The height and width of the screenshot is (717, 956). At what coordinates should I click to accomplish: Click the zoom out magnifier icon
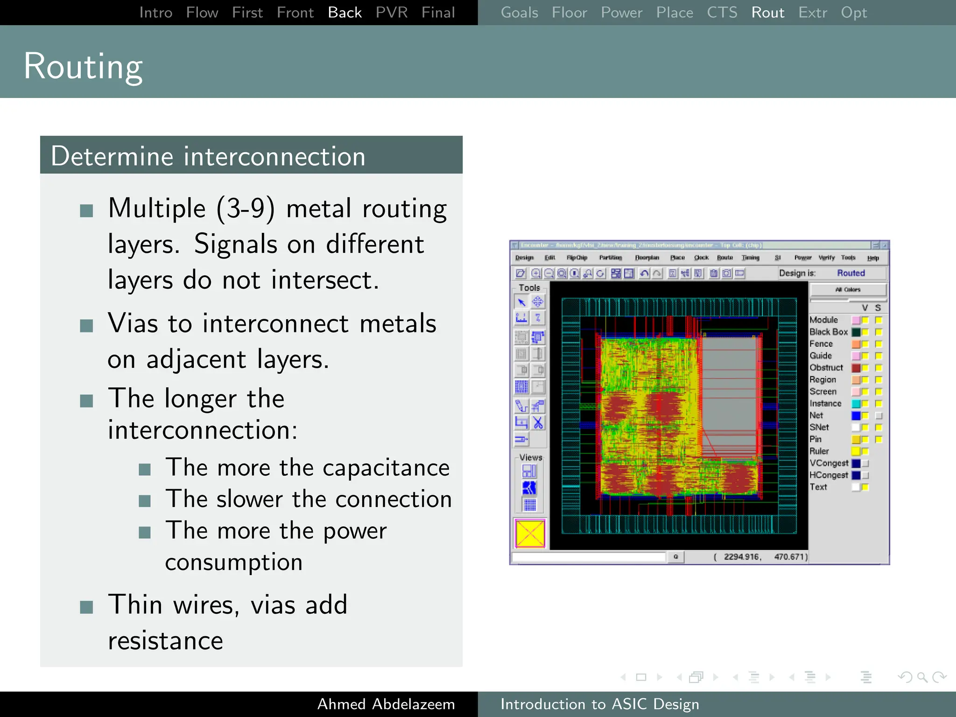point(549,274)
